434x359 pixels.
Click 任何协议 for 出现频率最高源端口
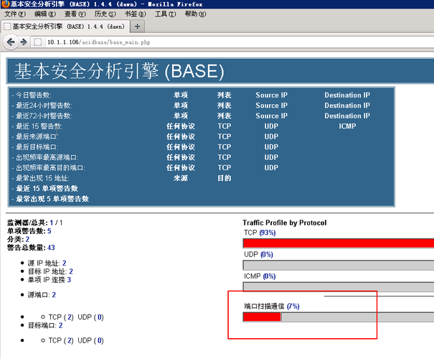(181, 157)
